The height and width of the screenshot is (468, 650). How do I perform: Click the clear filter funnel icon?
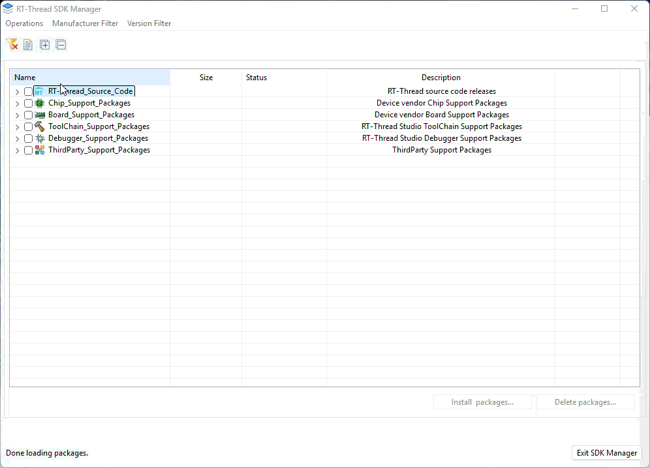(12, 44)
